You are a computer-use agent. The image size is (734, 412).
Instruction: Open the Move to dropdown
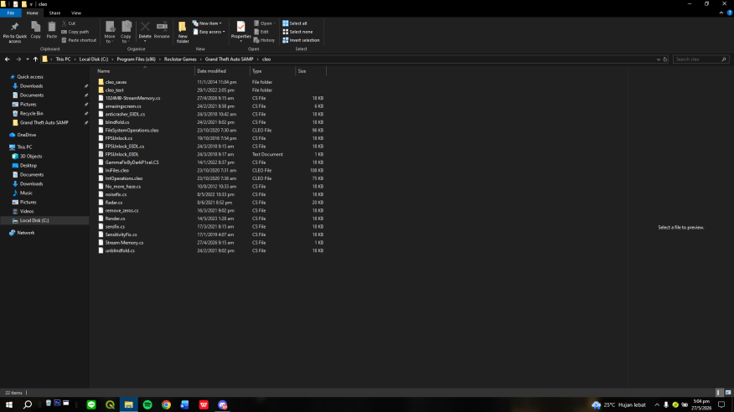click(x=110, y=31)
